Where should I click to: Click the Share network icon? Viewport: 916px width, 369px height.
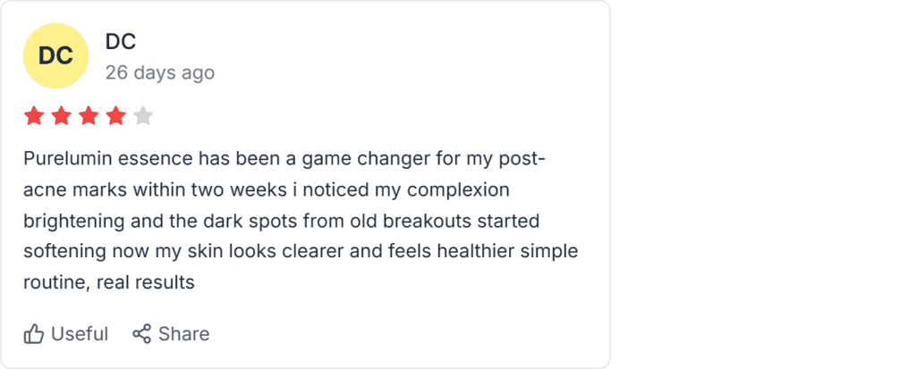[141, 334]
